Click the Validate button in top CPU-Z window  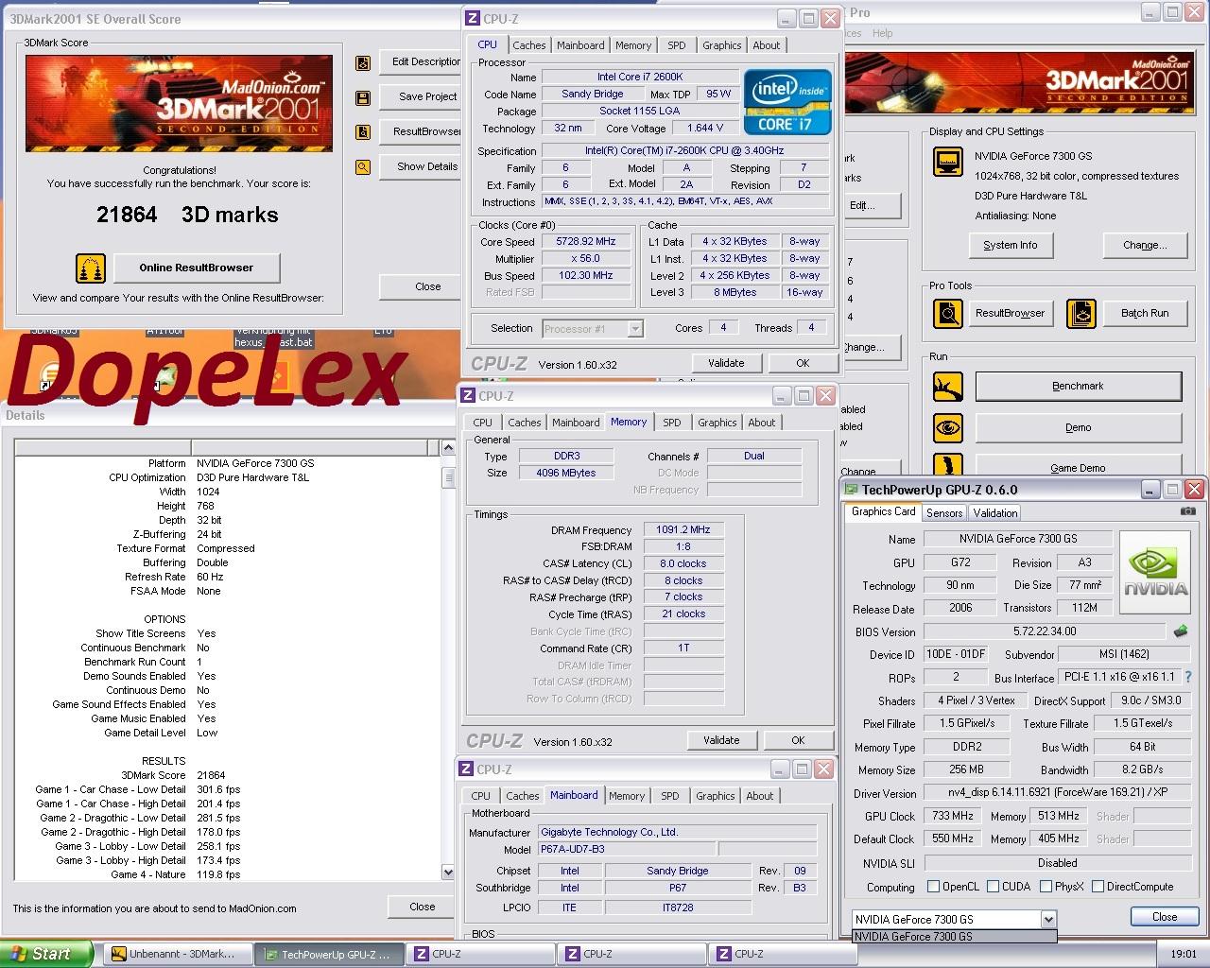pyautogui.click(x=726, y=363)
